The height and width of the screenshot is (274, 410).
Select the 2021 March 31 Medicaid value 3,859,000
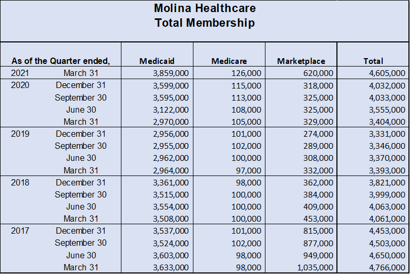tap(171, 73)
